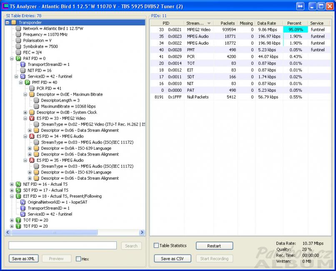
Task: Select the MaximumBitrate = 10368 kbps entry
Action: pyautogui.click(x=68, y=106)
